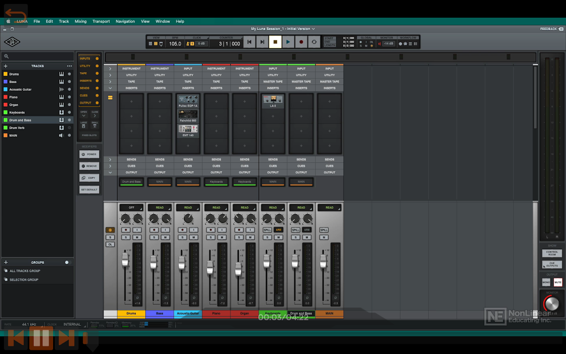Solo the Drums channel
The image size is (566, 354).
(x=126, y=238)
